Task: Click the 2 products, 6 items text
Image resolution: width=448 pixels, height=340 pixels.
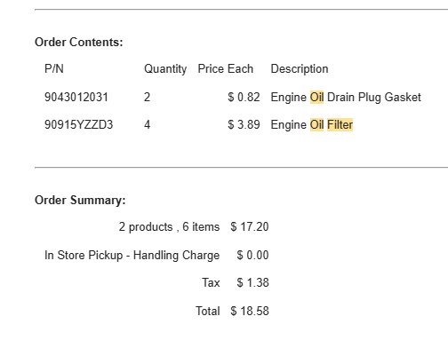Action: point(169,227)
